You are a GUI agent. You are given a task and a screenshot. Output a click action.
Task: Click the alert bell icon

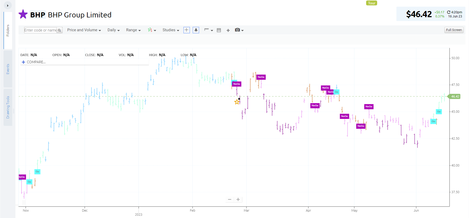[196, 30]
